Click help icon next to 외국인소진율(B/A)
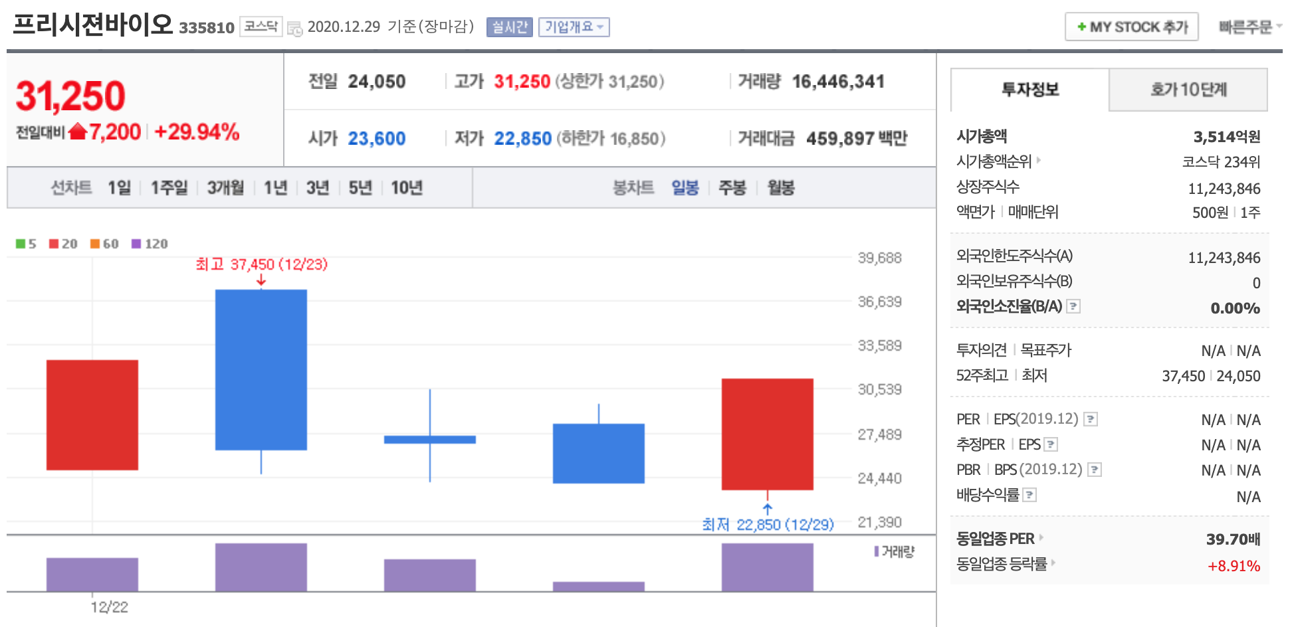Screen dimensions: 1296x627 click(1073, 306)
